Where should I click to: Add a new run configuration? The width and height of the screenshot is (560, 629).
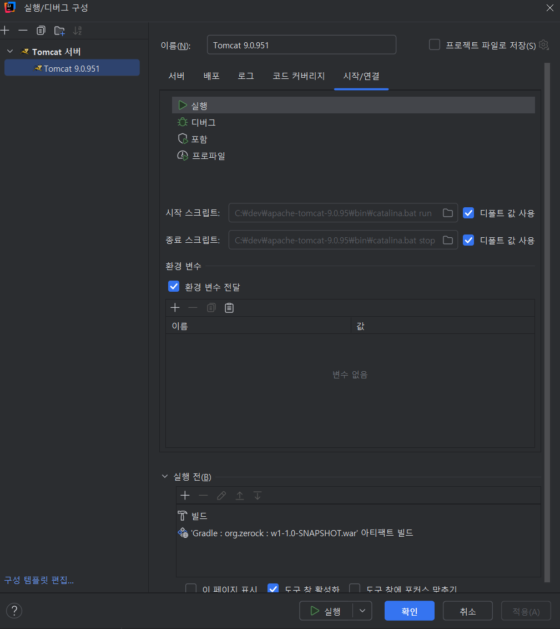click(5, 31)
